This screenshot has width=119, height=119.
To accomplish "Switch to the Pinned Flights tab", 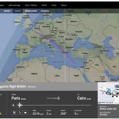I will click(x=31, y=11).
